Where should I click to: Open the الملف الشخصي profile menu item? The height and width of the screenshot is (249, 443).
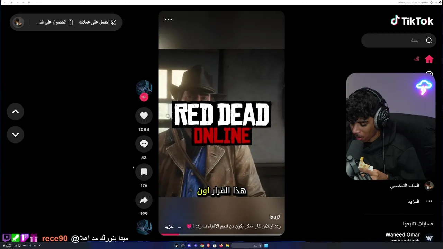point(412,186)
